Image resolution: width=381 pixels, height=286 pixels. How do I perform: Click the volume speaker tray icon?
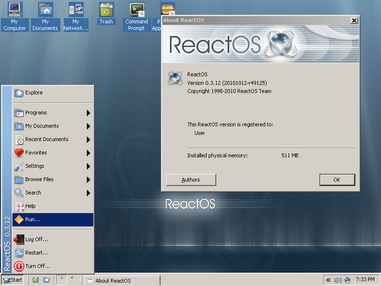[338, 281]
